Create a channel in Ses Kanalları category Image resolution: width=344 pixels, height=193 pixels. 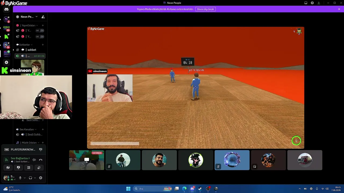(43, 129)
